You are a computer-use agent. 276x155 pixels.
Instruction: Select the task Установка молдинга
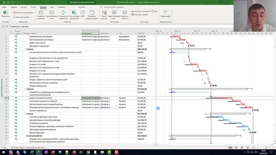38,123
